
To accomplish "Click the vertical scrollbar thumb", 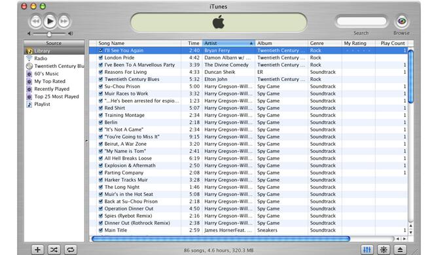I will click(x=410, y=76).
